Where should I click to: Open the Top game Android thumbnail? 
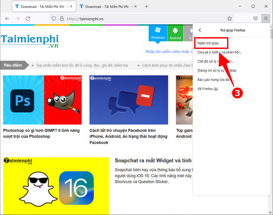point(184,100)
